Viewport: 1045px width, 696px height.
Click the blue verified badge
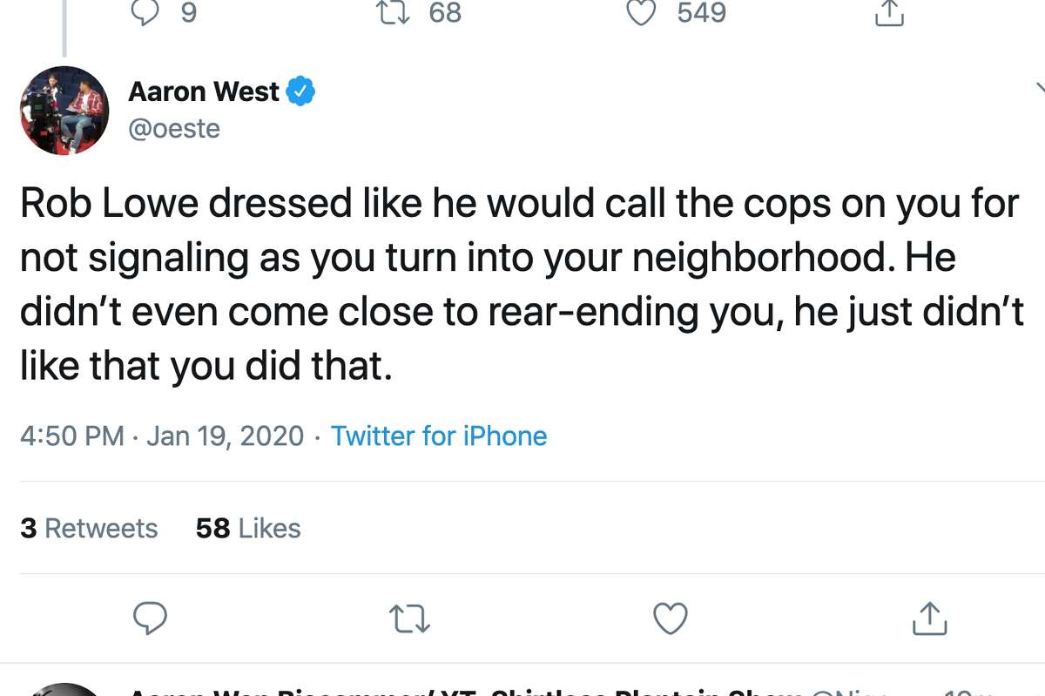click(301, 91)
